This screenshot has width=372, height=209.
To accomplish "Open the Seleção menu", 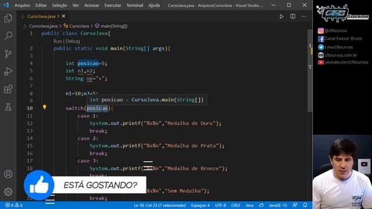I will (59, 5).
